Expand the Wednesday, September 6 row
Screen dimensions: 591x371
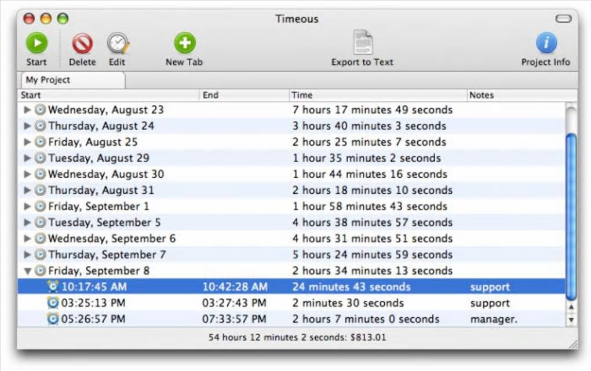point(27,238)
